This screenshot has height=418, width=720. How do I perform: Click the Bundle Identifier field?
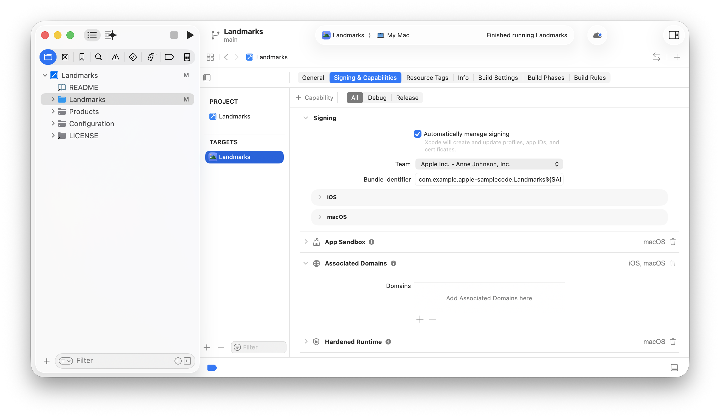[489, 180]
